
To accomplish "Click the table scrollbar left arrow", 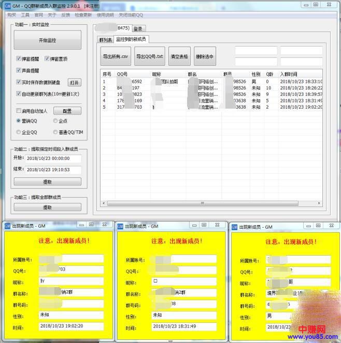I will click(104, 203).
